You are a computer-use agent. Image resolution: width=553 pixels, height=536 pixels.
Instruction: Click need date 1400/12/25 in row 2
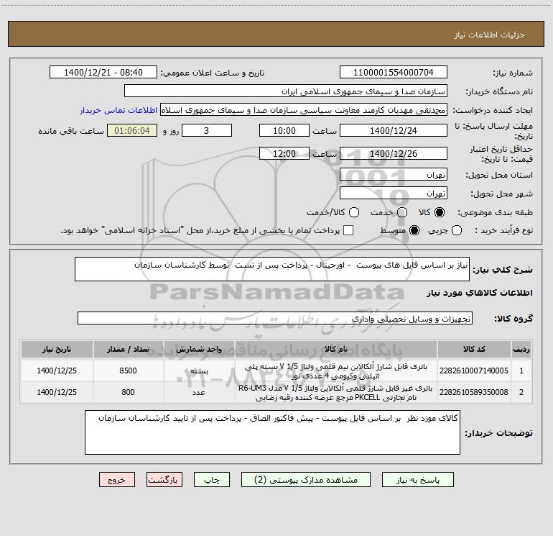pyautogui.click(x=57, y=392)
